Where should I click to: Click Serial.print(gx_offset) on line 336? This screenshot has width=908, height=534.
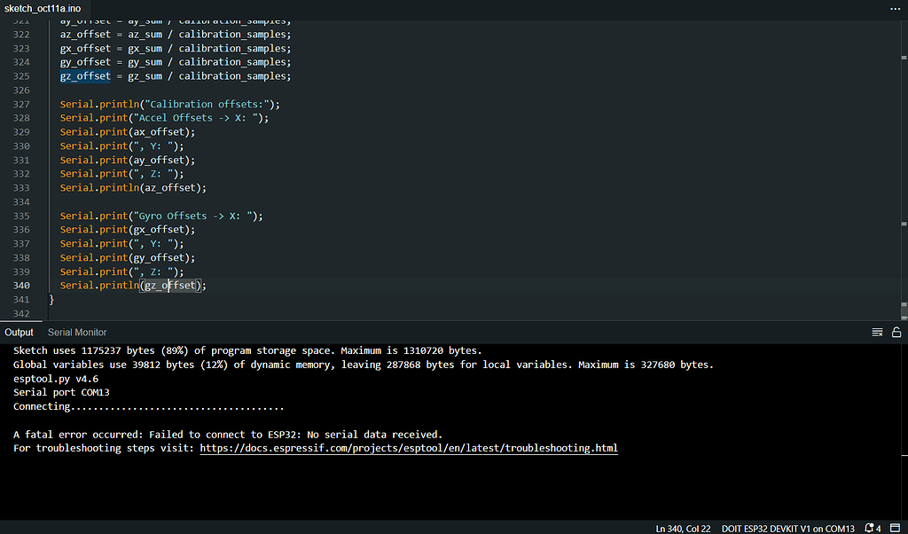tap(128, 230)
